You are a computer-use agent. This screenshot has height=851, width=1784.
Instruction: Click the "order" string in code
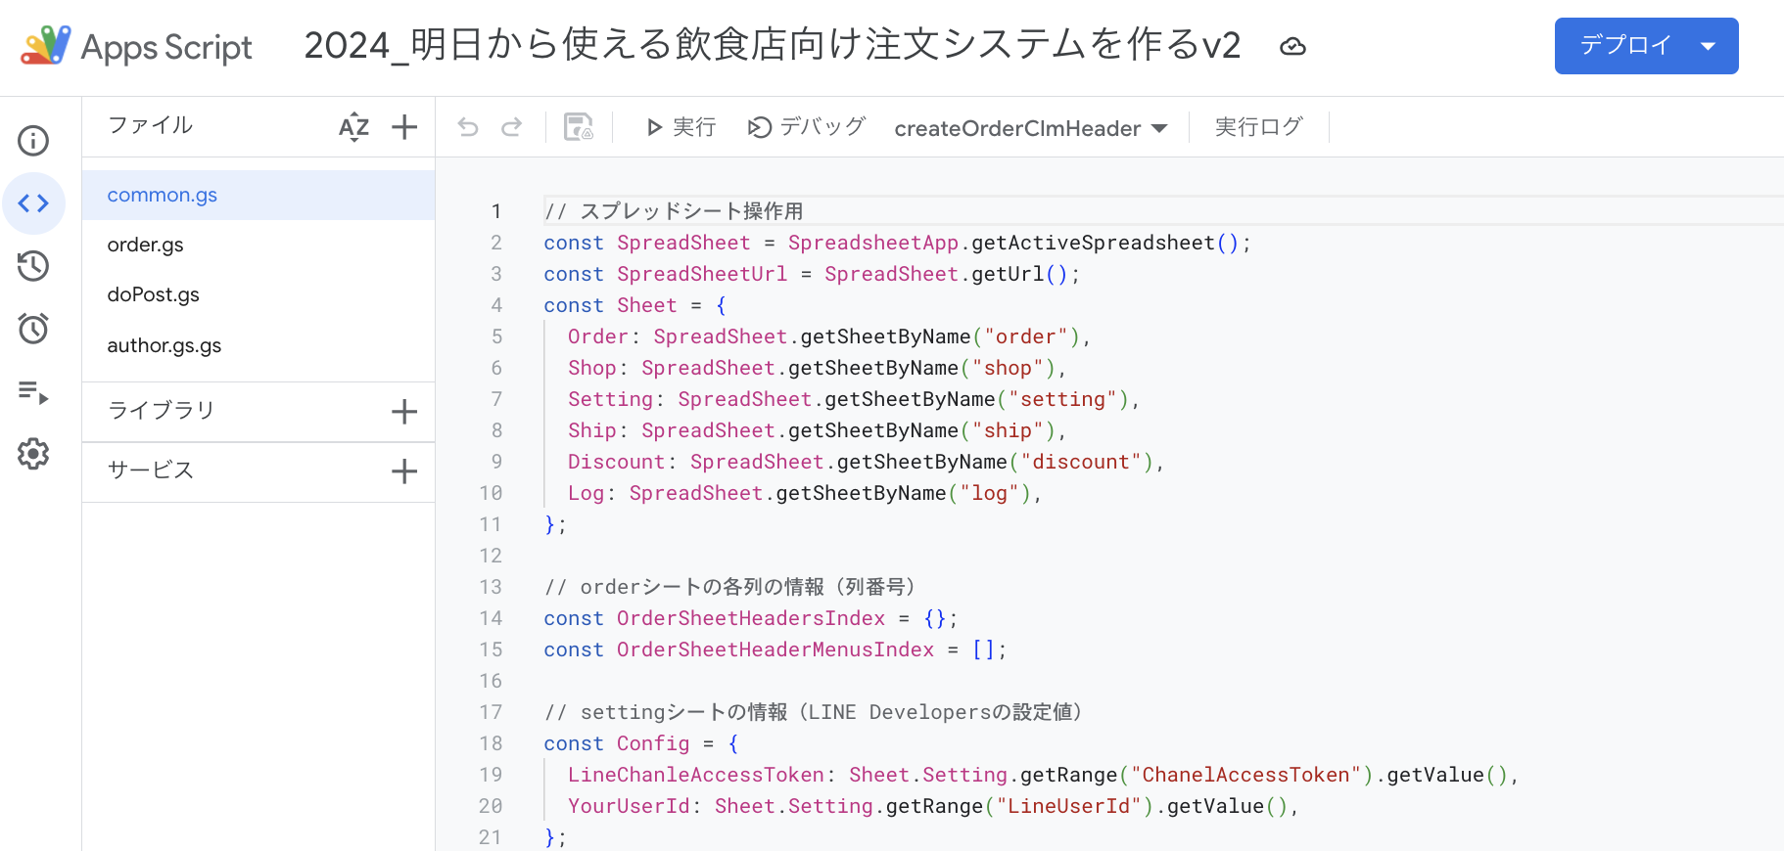point(1025,336)
